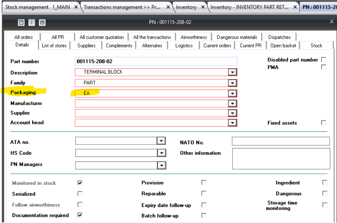Close the Stock management 1_MAIN tab
The height and width of the screenshot is (223, 337).
point(76,7)
